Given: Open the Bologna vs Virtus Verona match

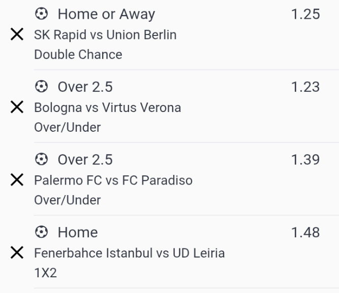Looking at the screenshot, I should coord(107,107).
